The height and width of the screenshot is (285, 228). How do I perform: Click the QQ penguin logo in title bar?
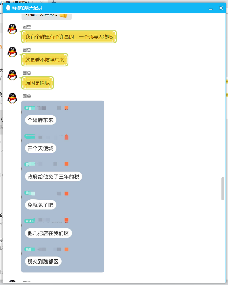(8, 8)
